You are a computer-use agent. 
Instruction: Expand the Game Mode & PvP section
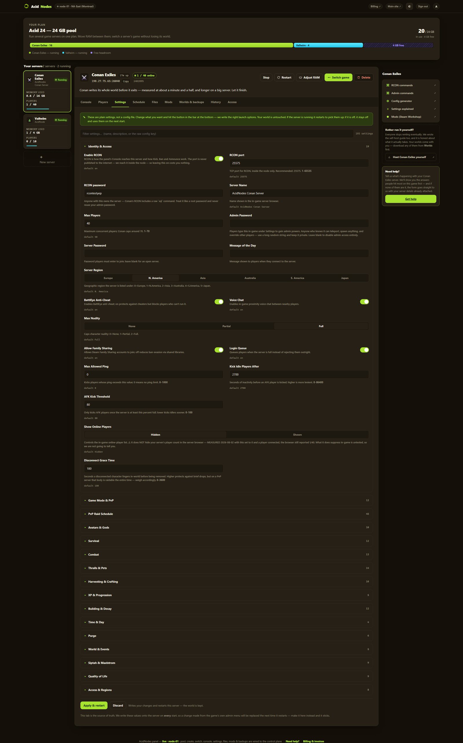[x=226, y=500]
